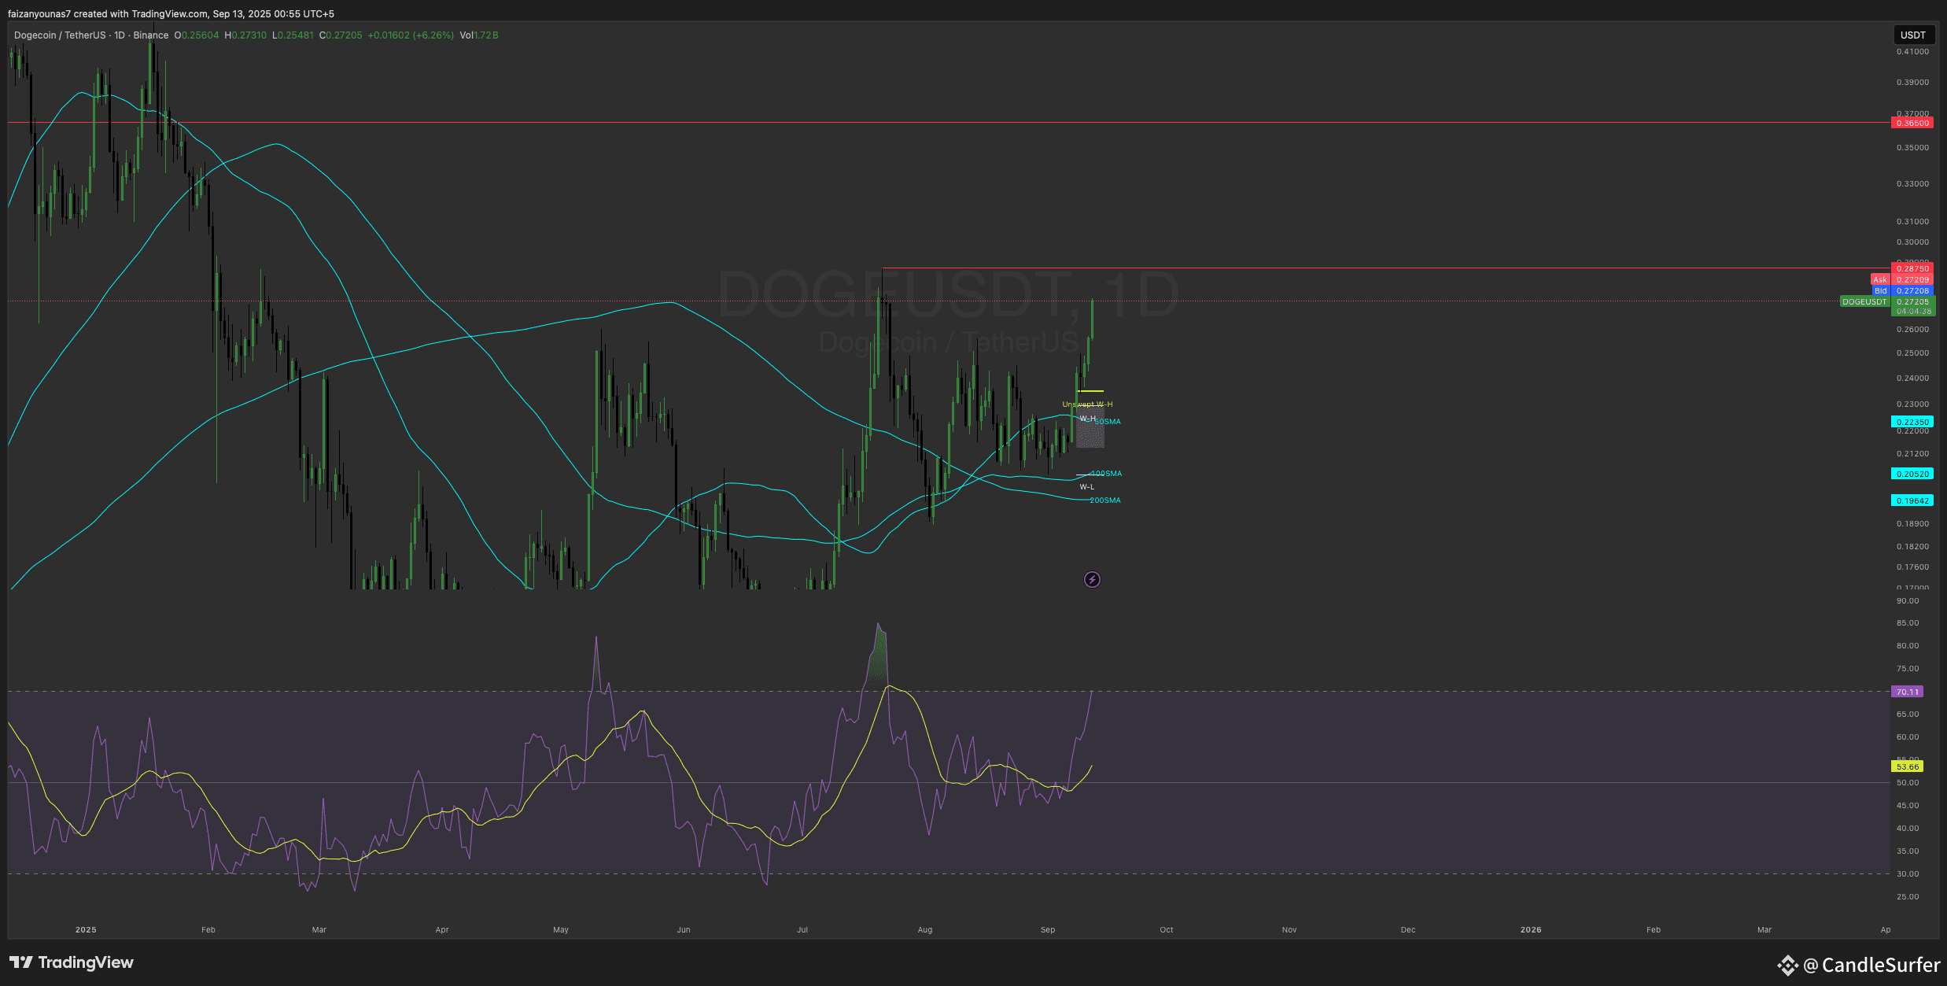Click the cyan 0.22350 SMA price label

point(1912,422)
